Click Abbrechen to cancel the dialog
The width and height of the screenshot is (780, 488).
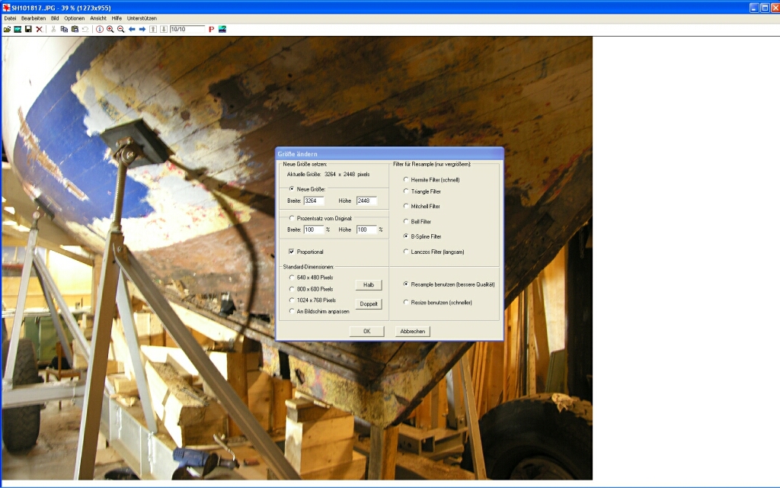(x=412, y=332)
